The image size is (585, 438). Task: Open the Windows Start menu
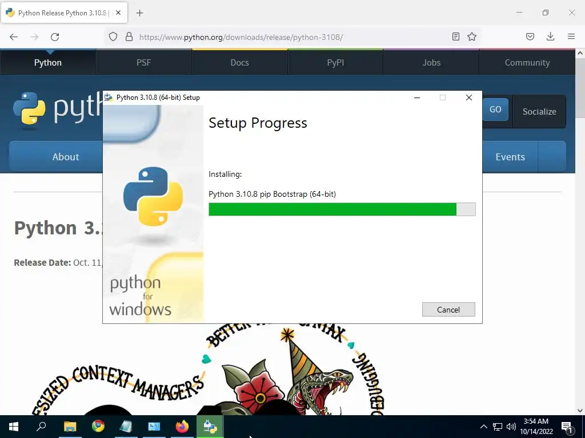[x=14, y=427]
